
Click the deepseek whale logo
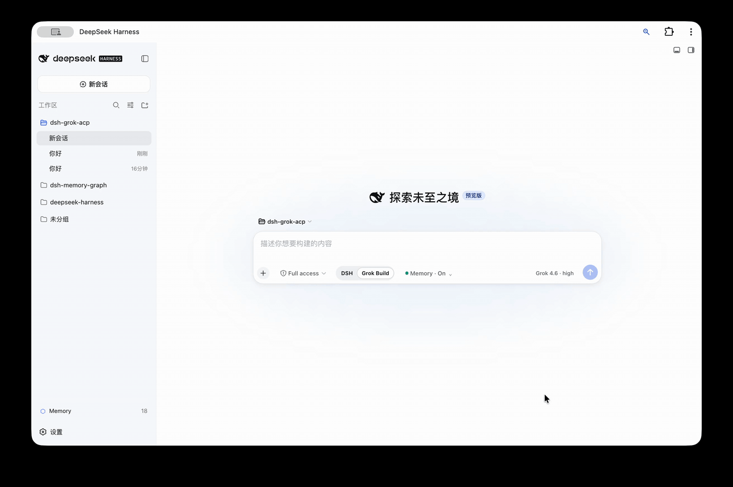pyautogui.click(x=44, y=59)
